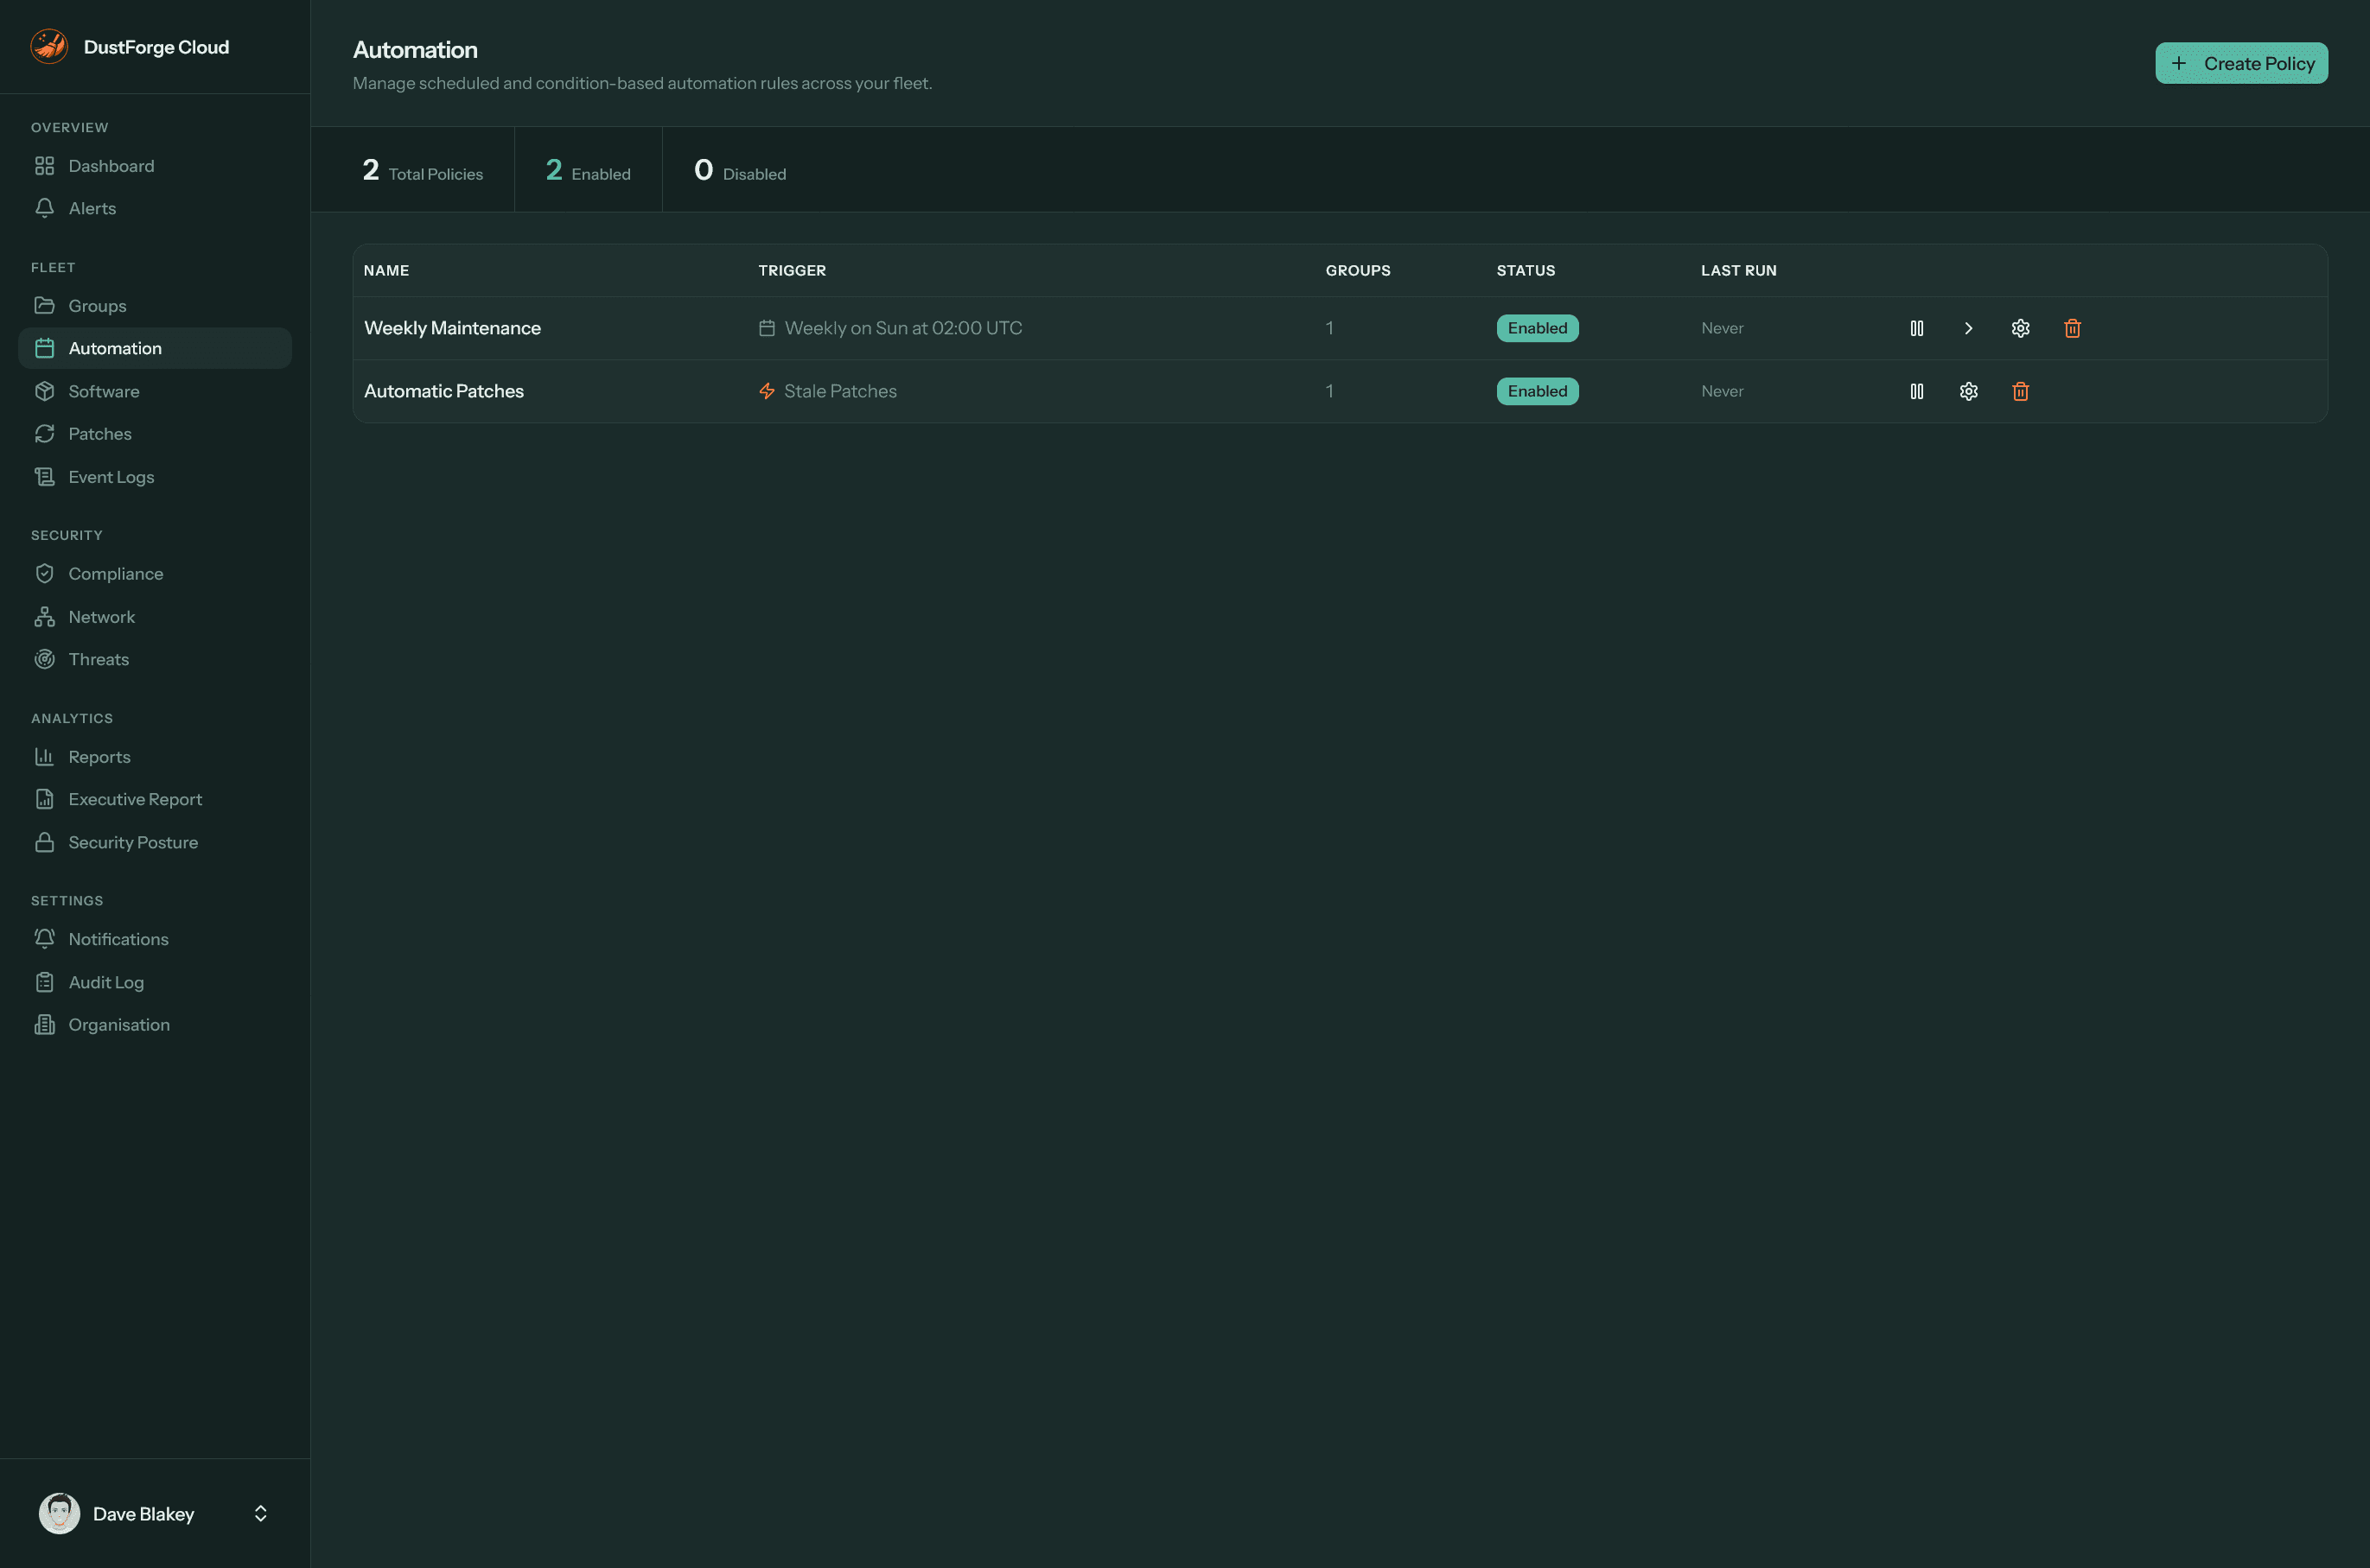This screenshot has width=2370, height=1568.
Task: Open settings for the Automatic Patches policy
Action: [1968, 391]
